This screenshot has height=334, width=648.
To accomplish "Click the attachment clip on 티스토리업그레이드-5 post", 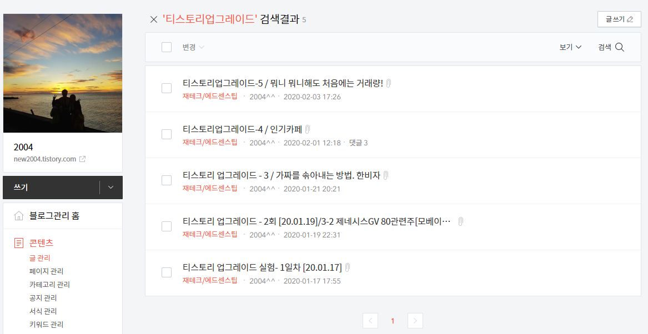I will [x=389, y=83].
